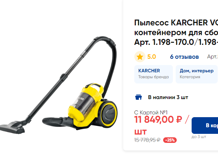
Task: Open the 6 отзывов reviews link
Action: click(184, 57)
